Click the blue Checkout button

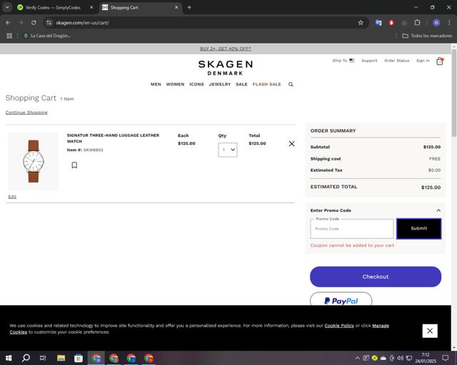(x=376, y=277)
